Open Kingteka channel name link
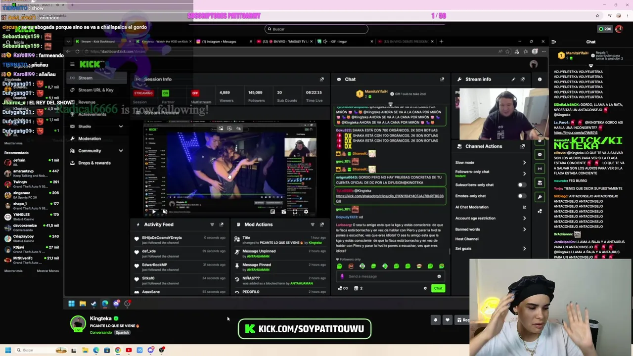The width and height of the screenshot is (633, 356). (100, 319)
